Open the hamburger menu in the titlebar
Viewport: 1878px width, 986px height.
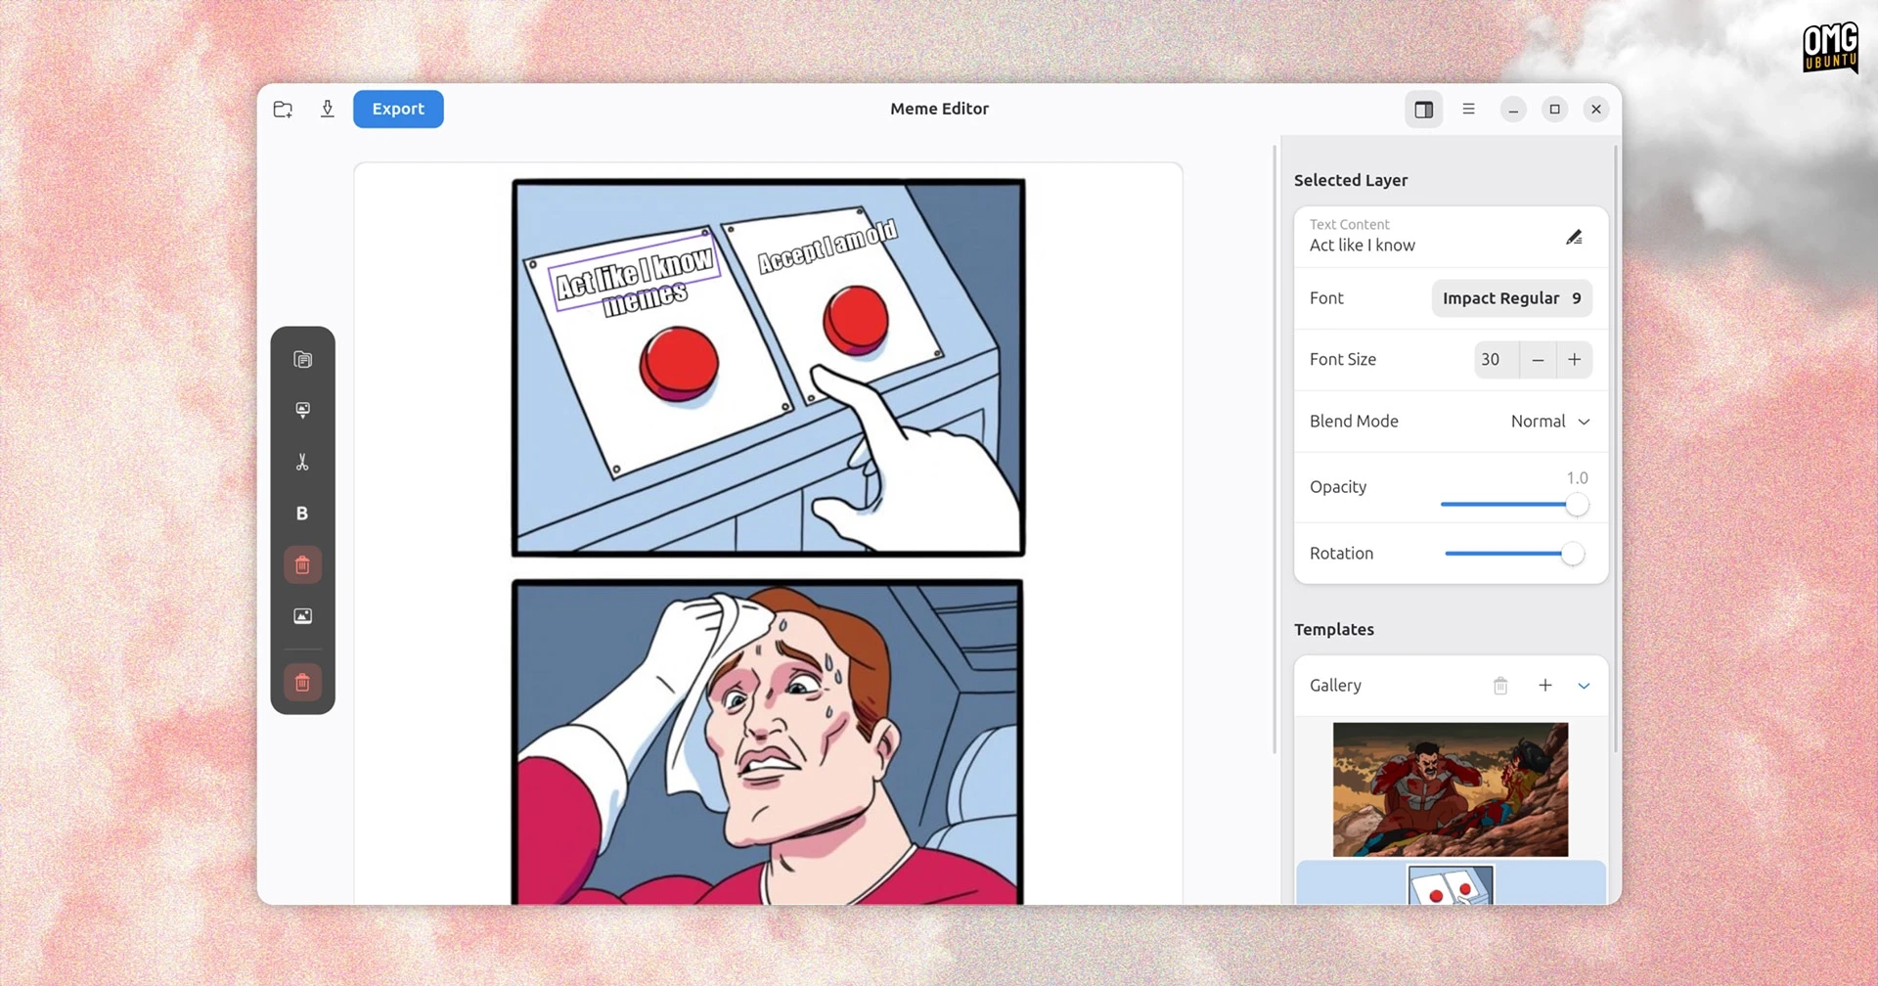(x=1468, y=109)
